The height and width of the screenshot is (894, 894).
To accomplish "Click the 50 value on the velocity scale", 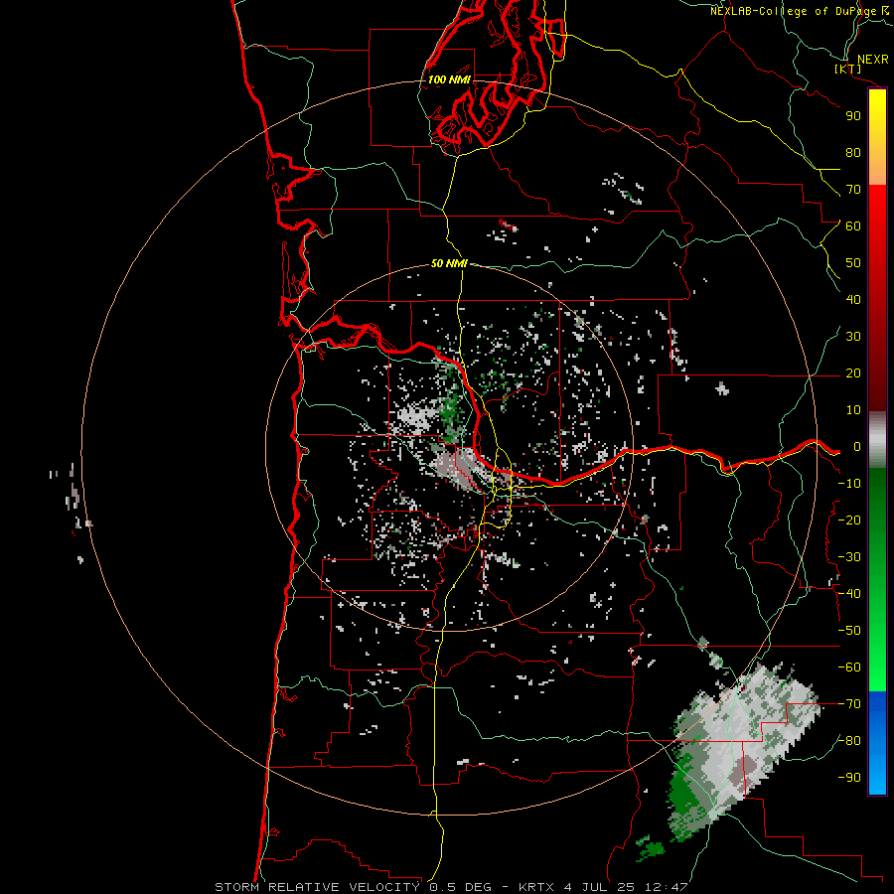I will (x=853, y=263).
